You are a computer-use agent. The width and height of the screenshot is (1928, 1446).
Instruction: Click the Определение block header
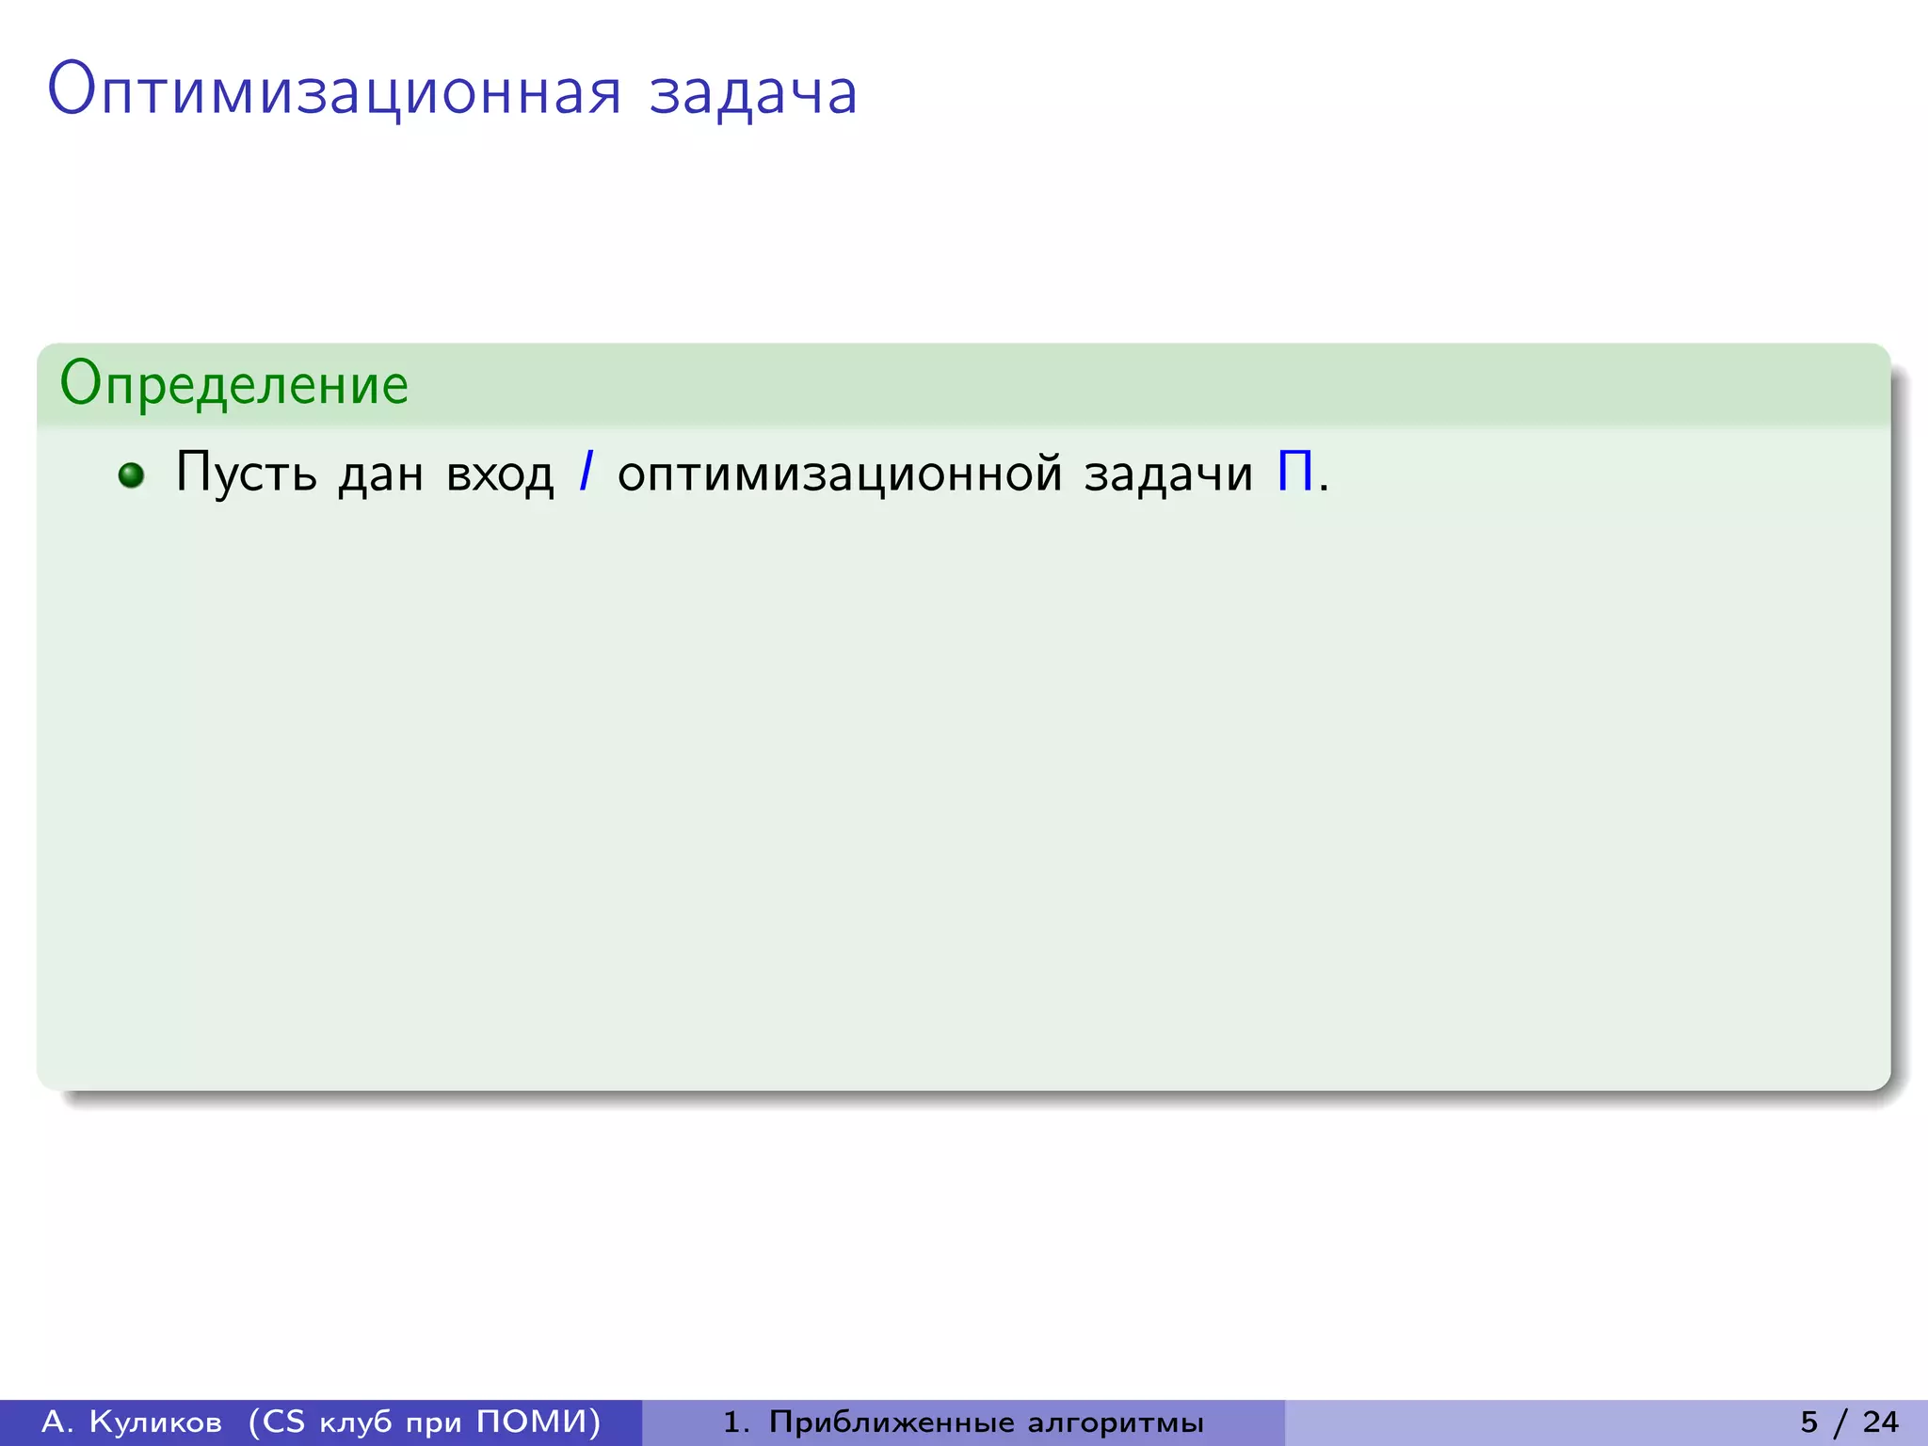pos(234,384)
